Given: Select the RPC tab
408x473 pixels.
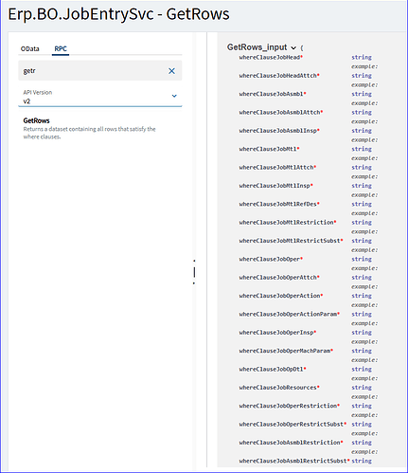Looking at the screenshot, I should [61, 48].
